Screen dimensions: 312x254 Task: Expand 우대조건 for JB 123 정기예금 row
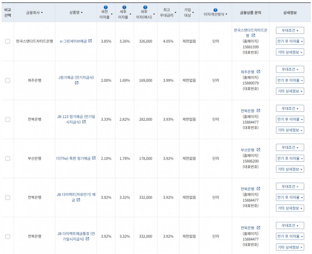[x=290, y=109]
